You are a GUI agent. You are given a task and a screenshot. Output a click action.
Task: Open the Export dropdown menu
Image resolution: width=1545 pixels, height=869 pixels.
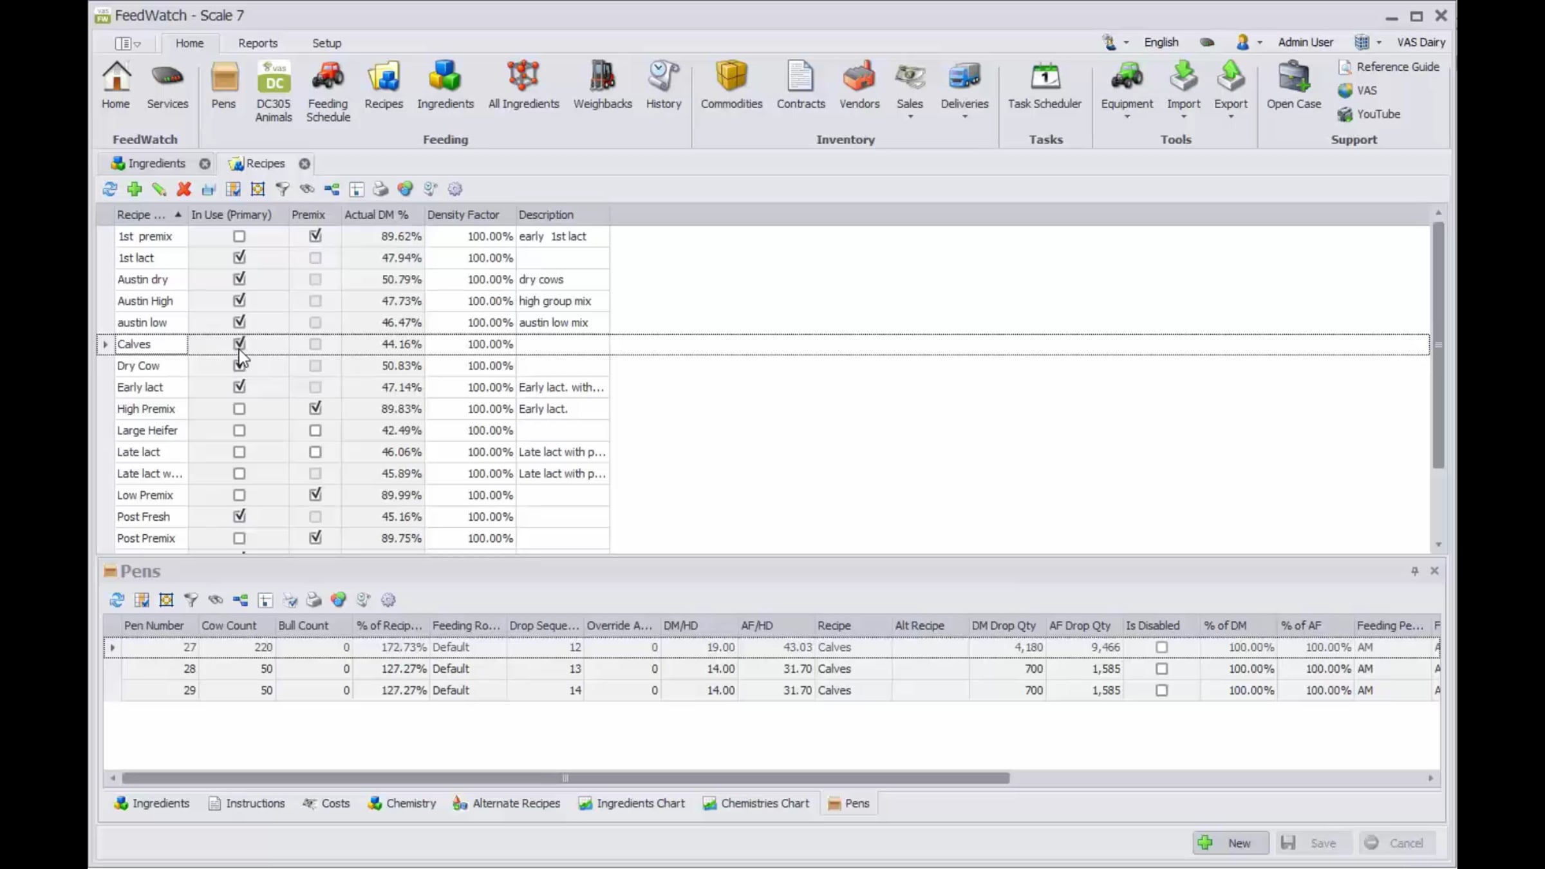click(1230, 117)
